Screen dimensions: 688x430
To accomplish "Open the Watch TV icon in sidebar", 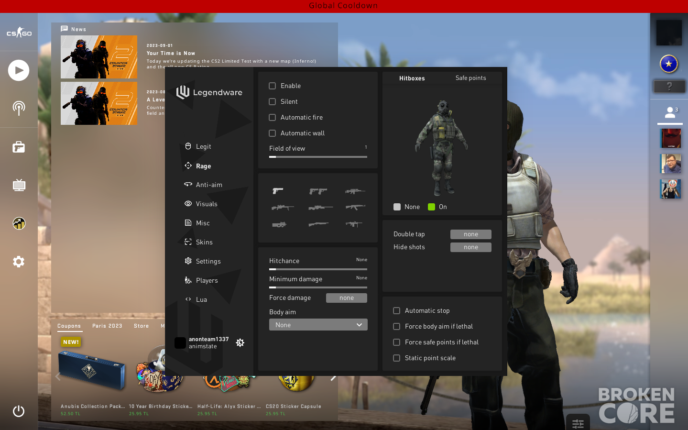I will click(x=19, y=185).
